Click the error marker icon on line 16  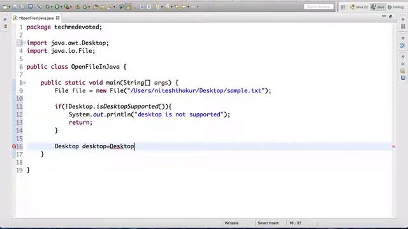click(x=14, y=146)
